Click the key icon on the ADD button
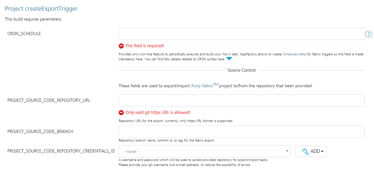The width and height of the screenshot is (374, 172). [x=305, y=151]
